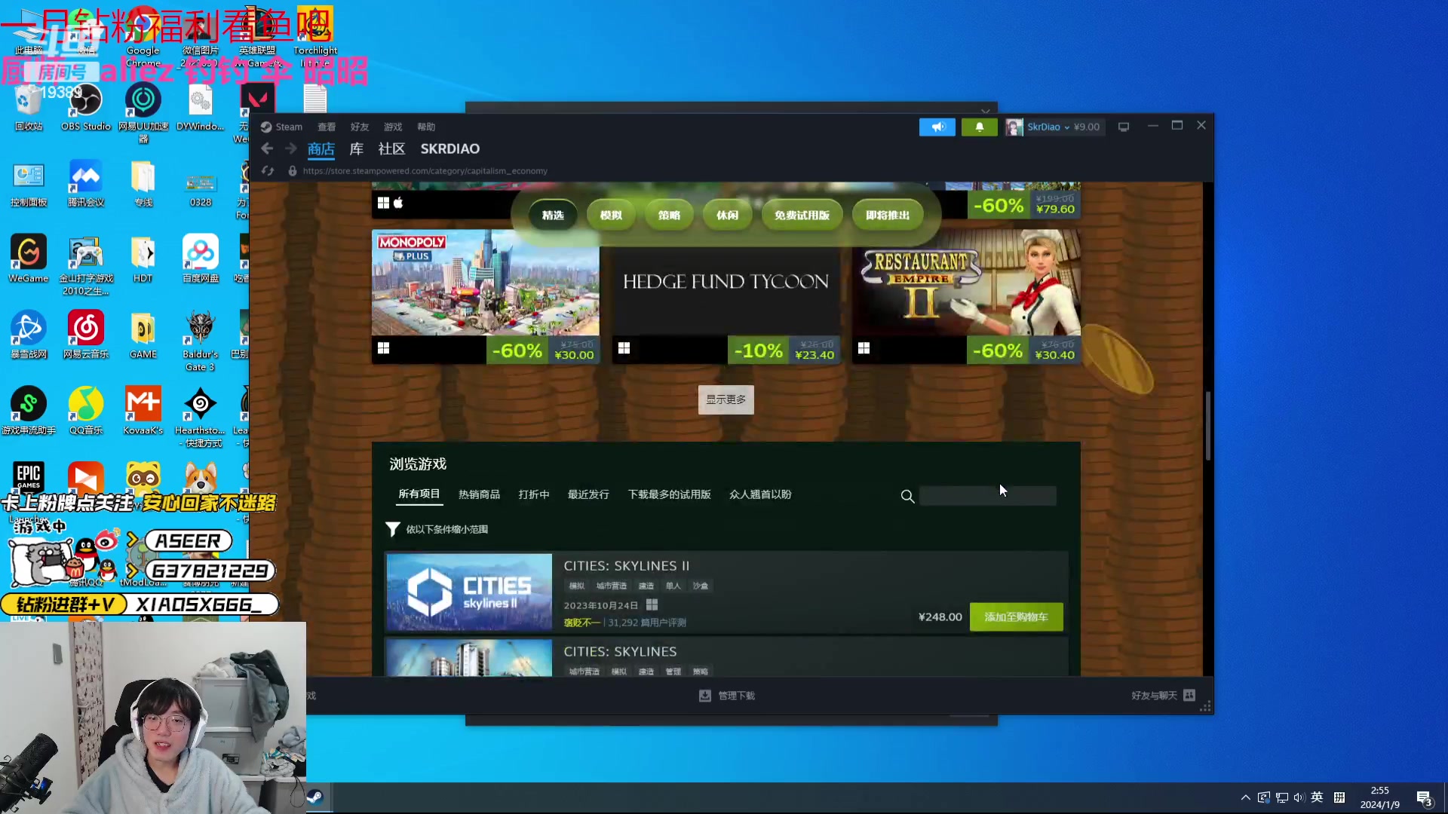Open Steam announcements megaphone button

coord(937,127)
